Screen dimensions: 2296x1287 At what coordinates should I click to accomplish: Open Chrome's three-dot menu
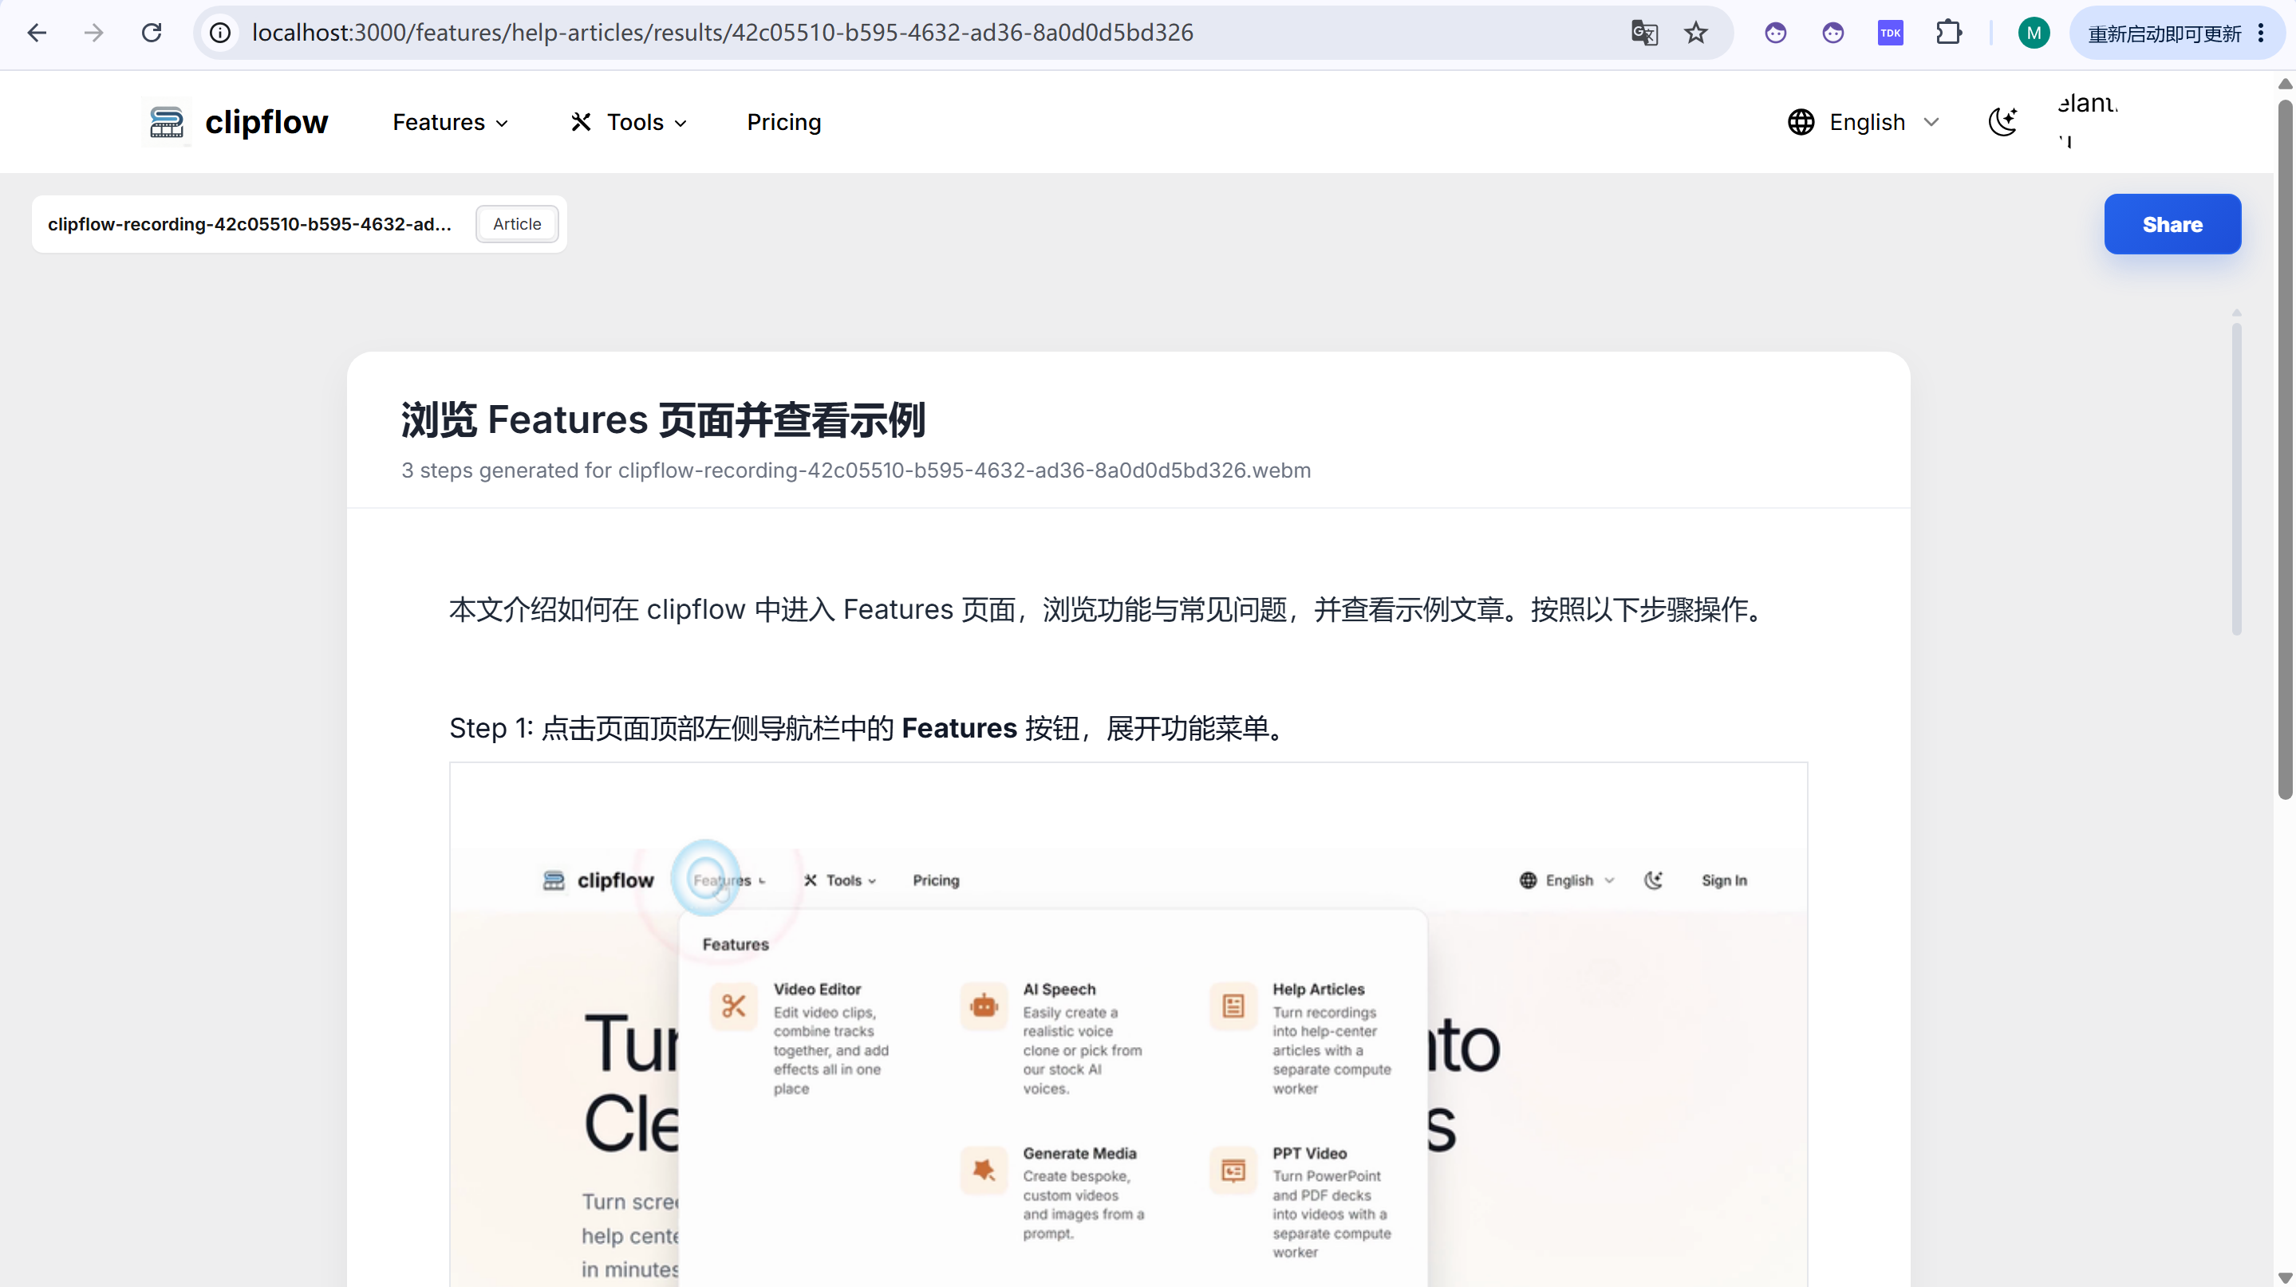point(2260,33)
